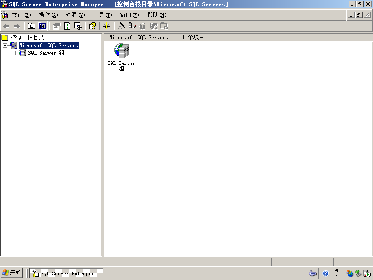Open the 文件(F) menu

pos(21,15)
